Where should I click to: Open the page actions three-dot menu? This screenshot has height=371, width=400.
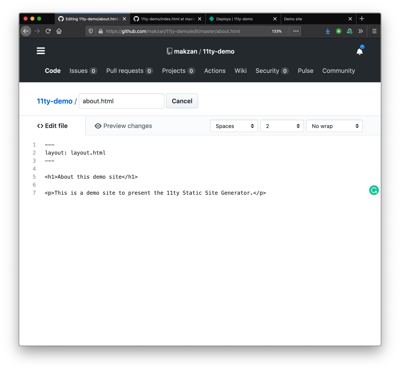point(296,31)
